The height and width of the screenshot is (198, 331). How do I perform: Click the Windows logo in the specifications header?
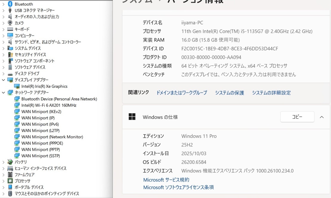[132, 117]
